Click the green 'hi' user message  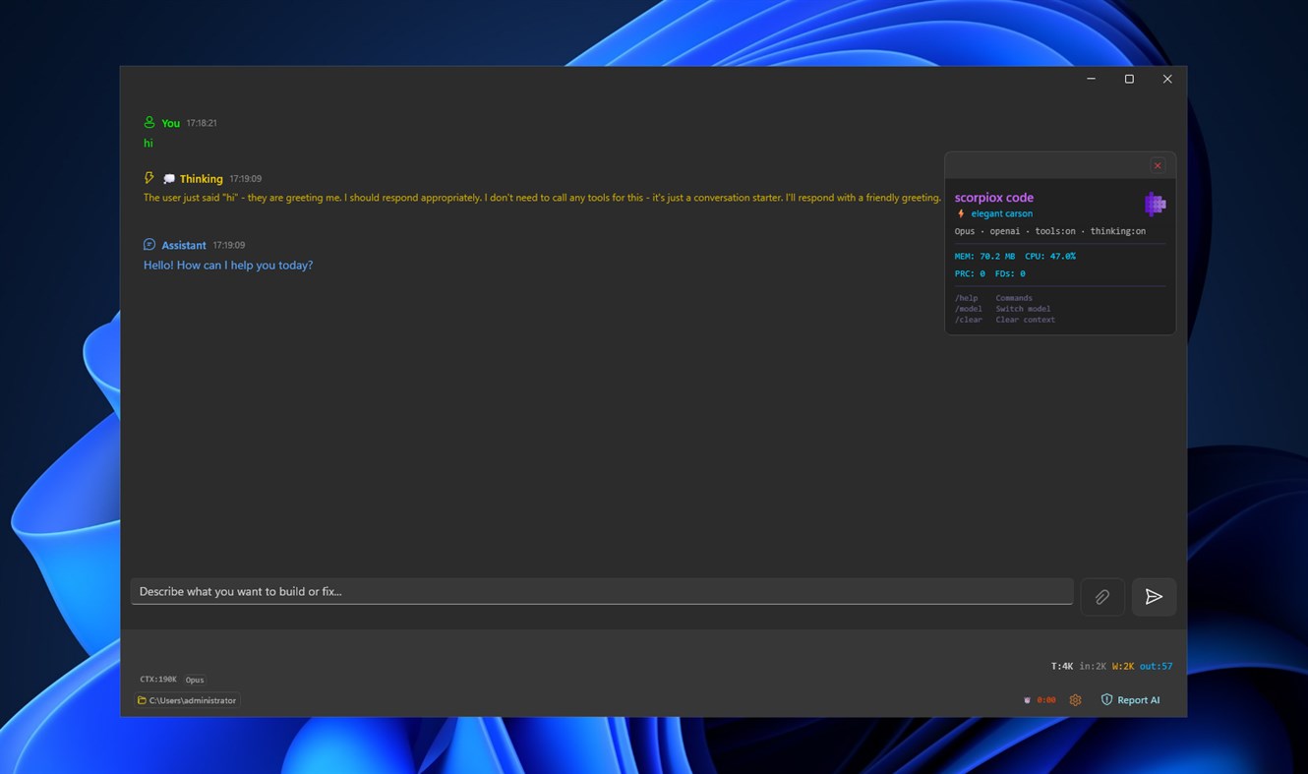(x=149, y=144)
